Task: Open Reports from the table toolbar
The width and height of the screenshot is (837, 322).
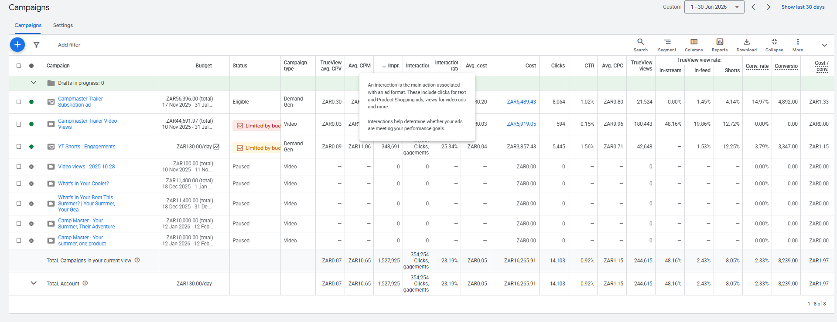Action: pyautogui.click(x=720, y=45)
